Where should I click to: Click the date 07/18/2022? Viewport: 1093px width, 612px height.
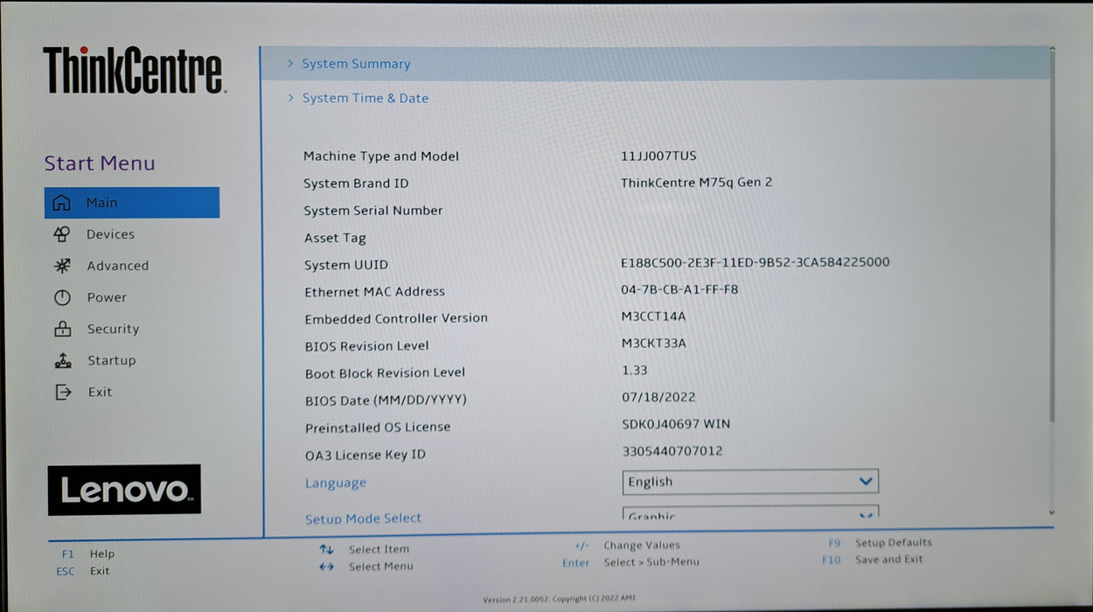pos(658,397)
